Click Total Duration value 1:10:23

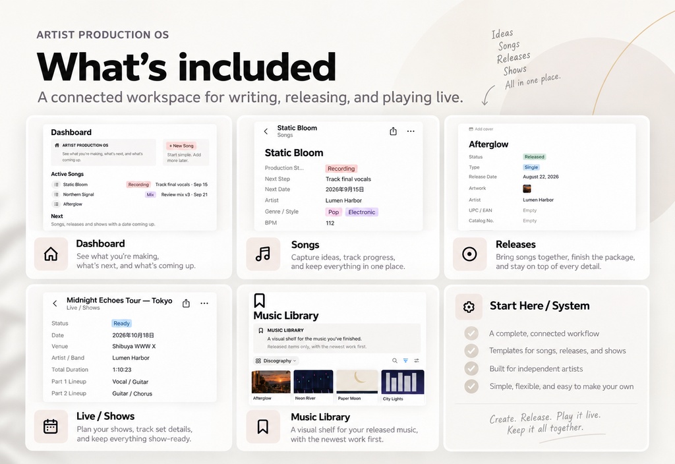[122, 369]
